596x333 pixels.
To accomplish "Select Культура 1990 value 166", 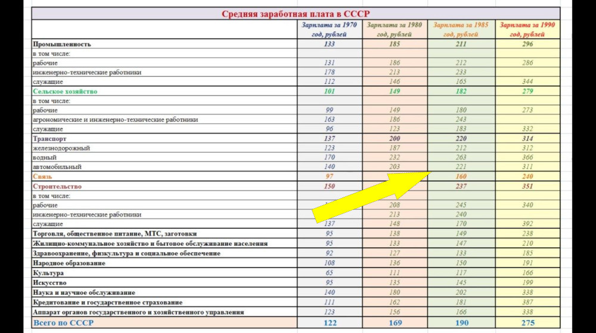I will 527,273.
